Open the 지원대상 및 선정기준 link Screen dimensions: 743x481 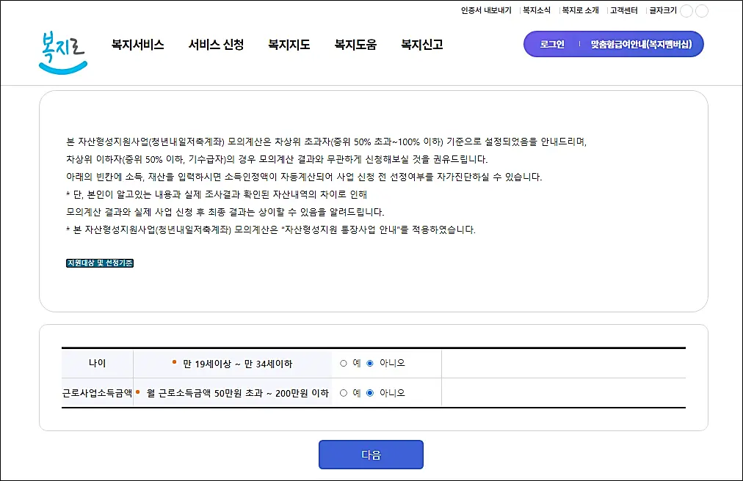tap(99, 262)
